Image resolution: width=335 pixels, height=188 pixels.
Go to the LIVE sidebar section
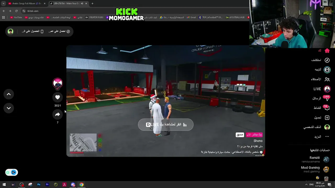pos(322,89)
